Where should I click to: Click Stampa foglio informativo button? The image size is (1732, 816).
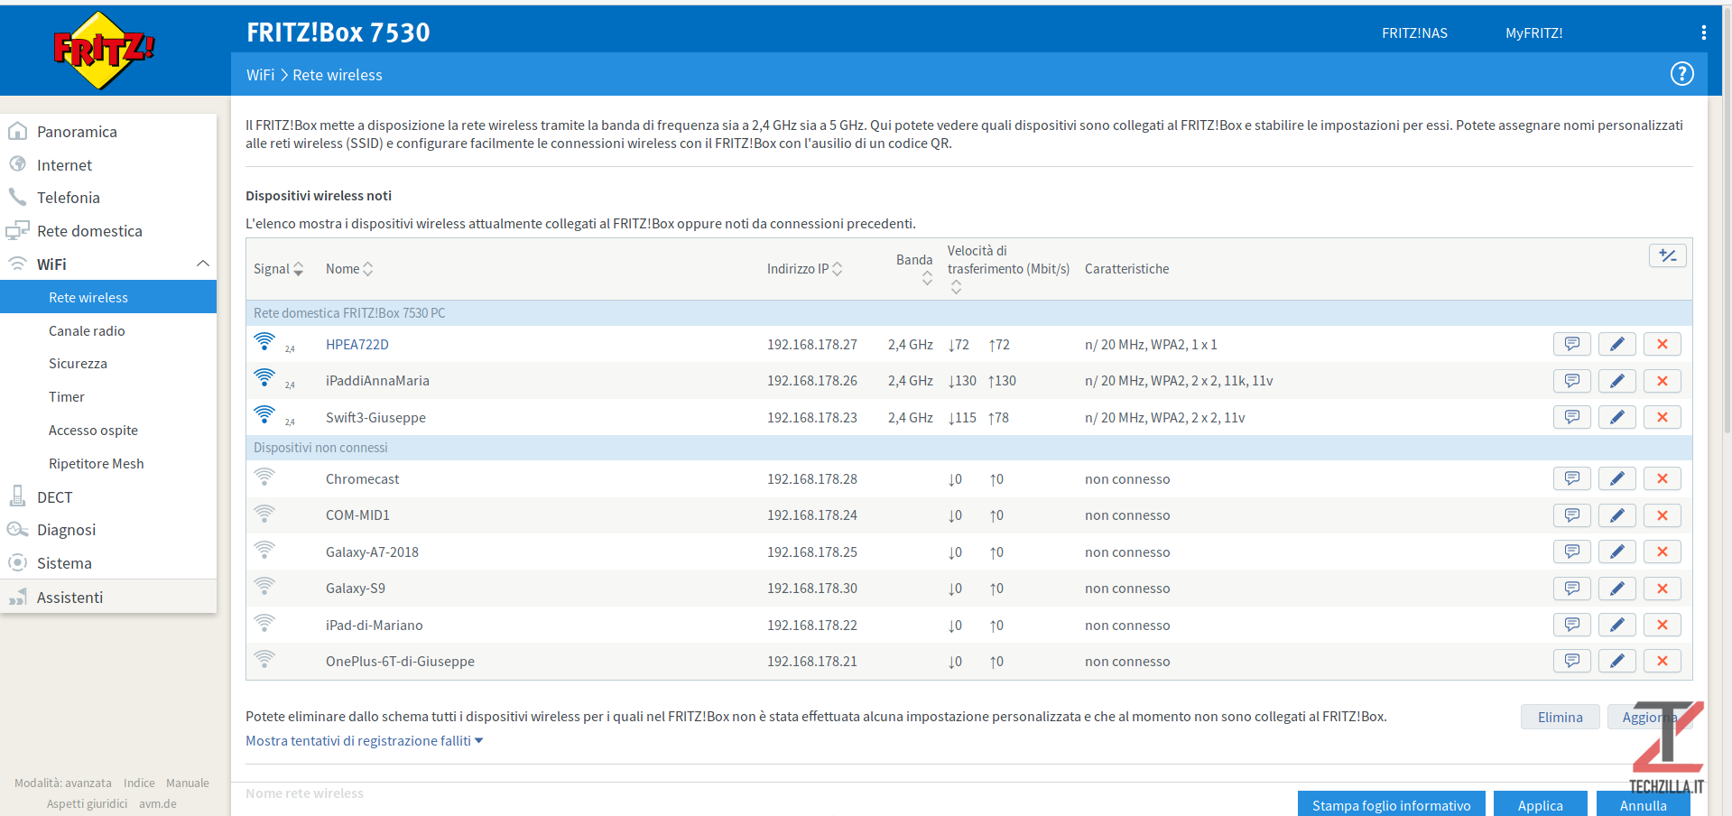click(x=1391, y=805)
